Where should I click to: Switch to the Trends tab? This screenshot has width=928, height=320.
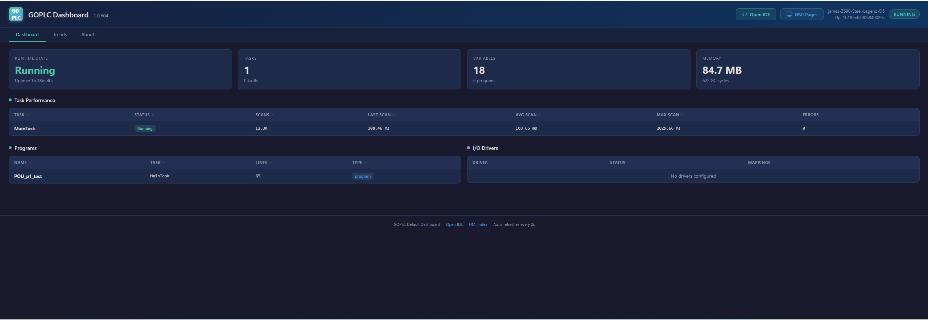coord(60,35)
